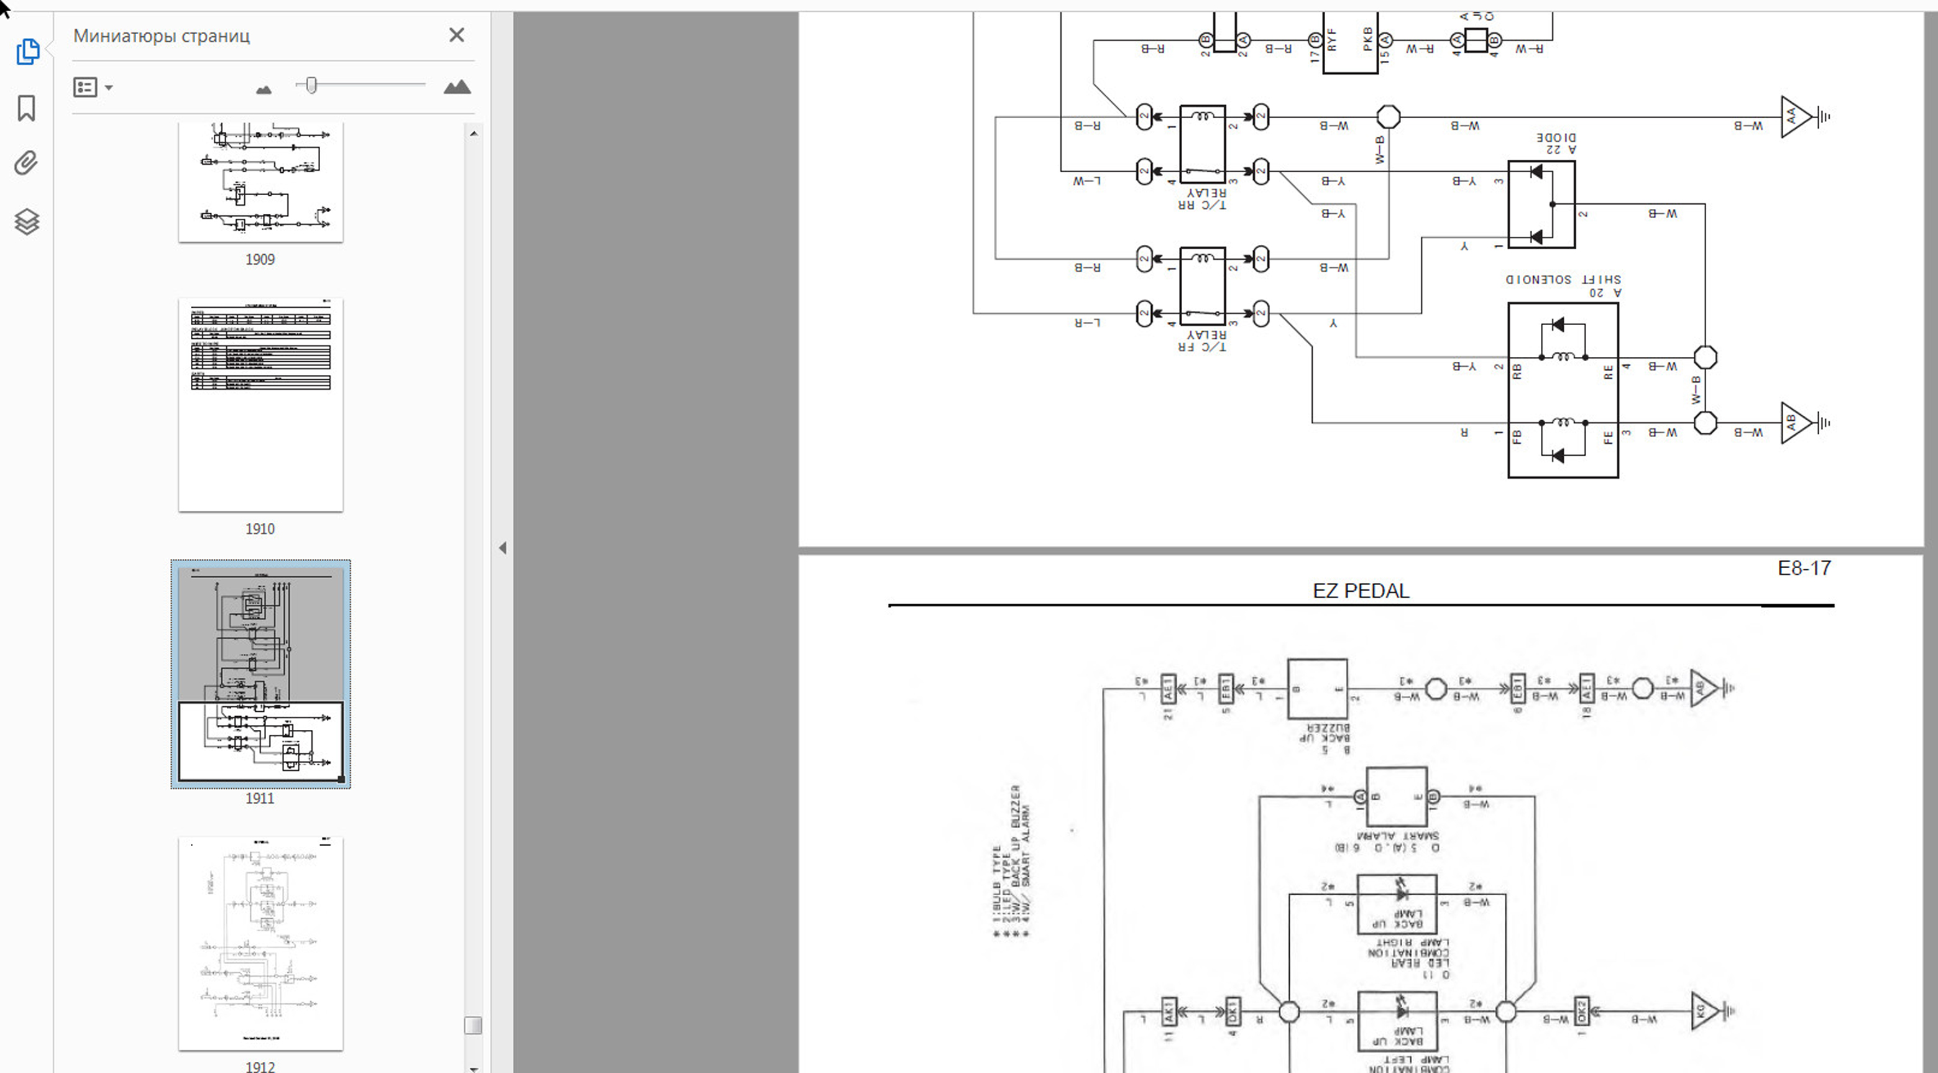Open the Page Thumbnails panel icon
This screenshot has height=1073, width=1938.
pos(27,51)
